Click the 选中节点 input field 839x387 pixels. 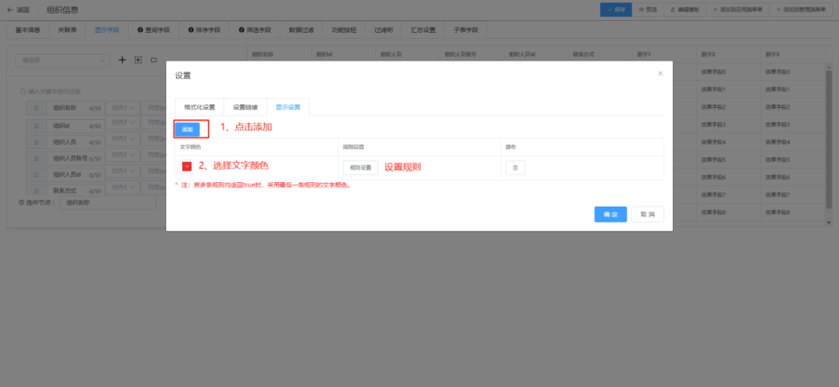[108, 203]
